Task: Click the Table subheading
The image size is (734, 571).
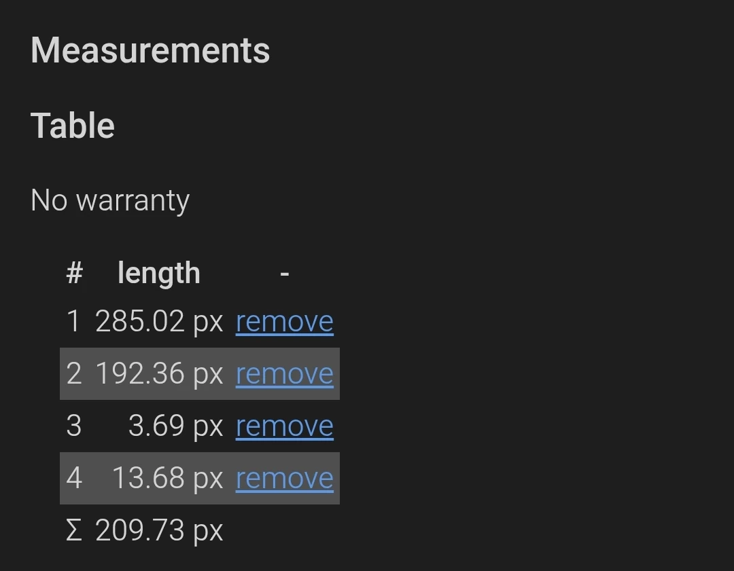Action: [x=73, y=126]
